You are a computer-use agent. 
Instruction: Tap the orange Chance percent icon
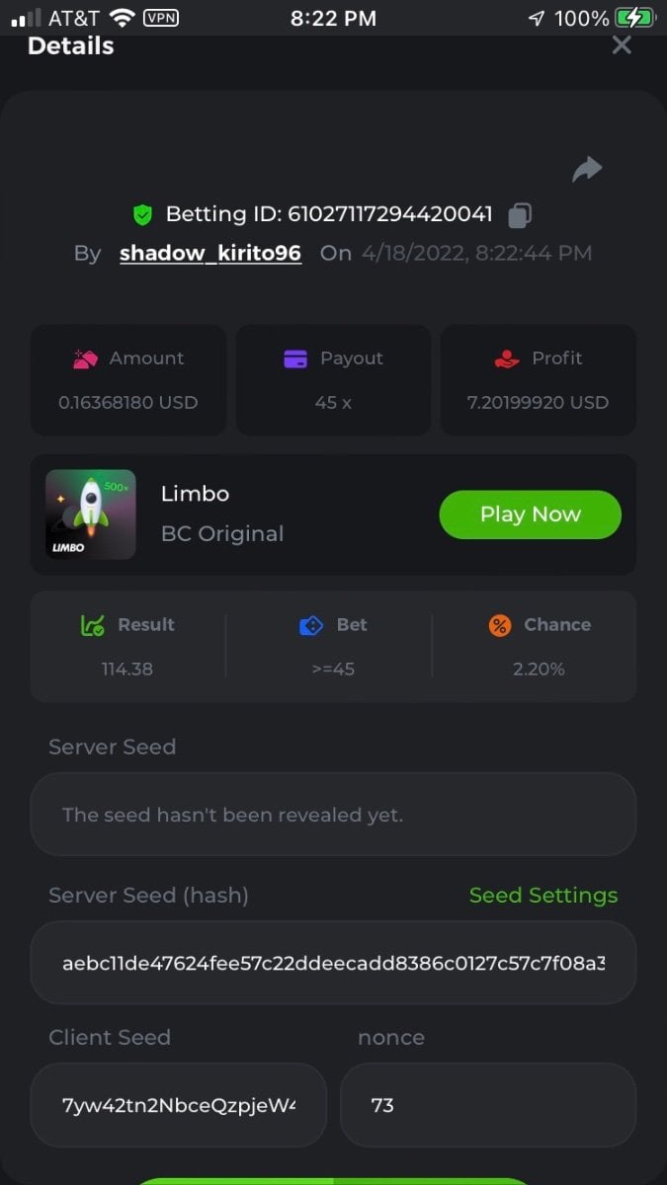tap(500, 625)
